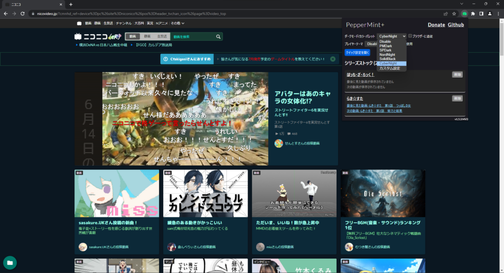Click the 倉んべりぃ uploader avatar
This screenshot has width=504, height=273.
[x=172, y=246]
